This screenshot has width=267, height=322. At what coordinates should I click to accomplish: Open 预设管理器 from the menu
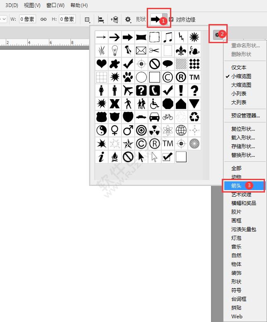point(245,116)
